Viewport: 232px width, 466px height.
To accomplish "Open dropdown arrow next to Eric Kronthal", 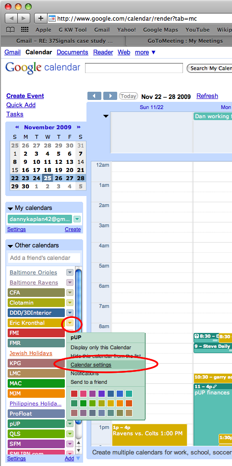I will pos(70,323).
